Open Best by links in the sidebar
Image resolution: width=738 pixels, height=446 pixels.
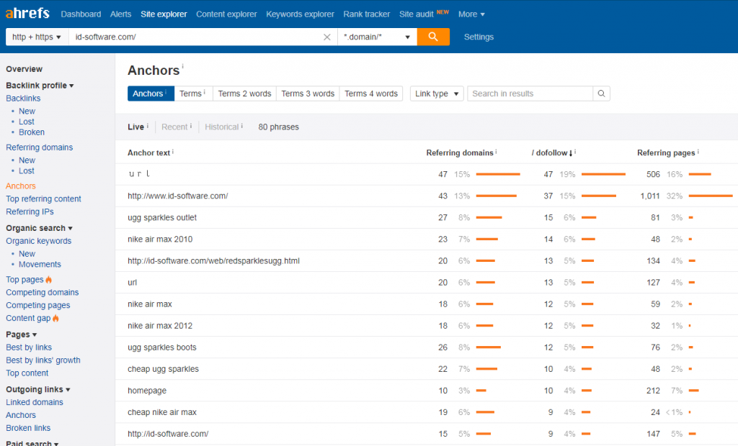click(x=29, y=347)
